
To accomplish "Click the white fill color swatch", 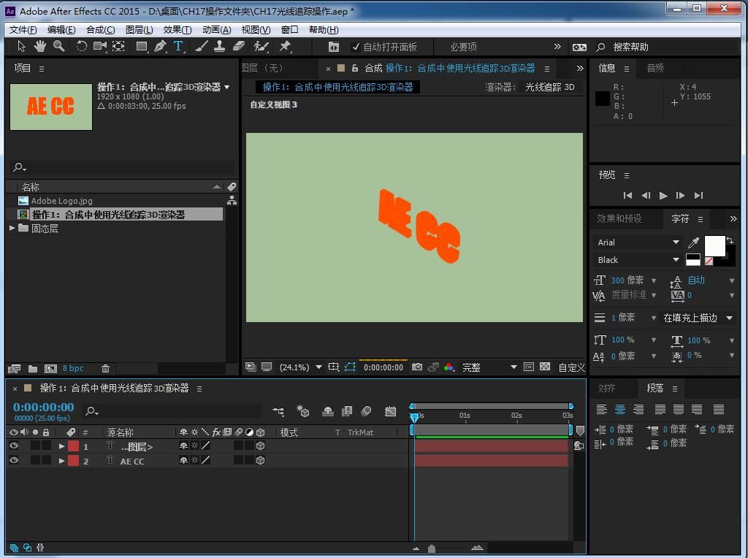I will click(x=714, y=245).
